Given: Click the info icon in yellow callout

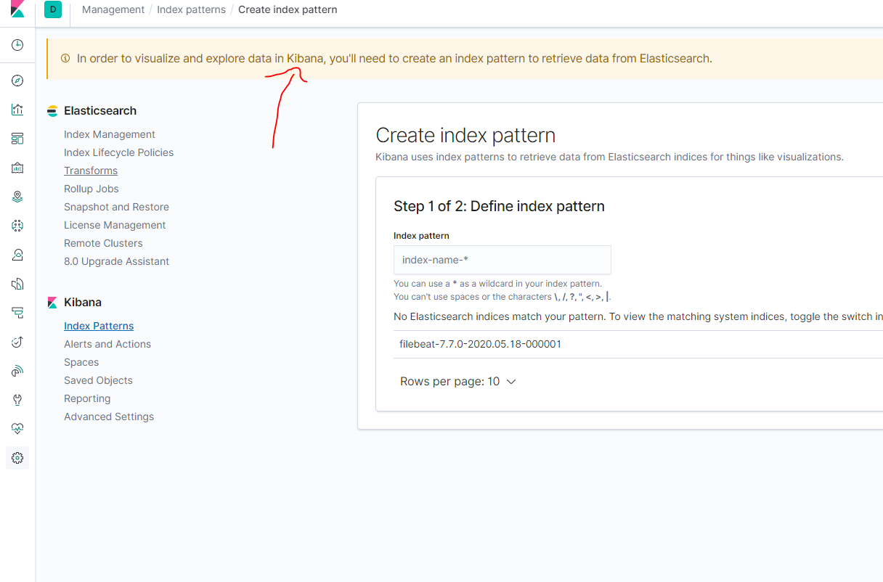Looking at the screenshot, I should 65,58.
